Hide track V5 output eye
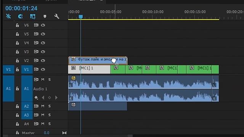This screenshot has width=244, height=137. pos(43,34)
